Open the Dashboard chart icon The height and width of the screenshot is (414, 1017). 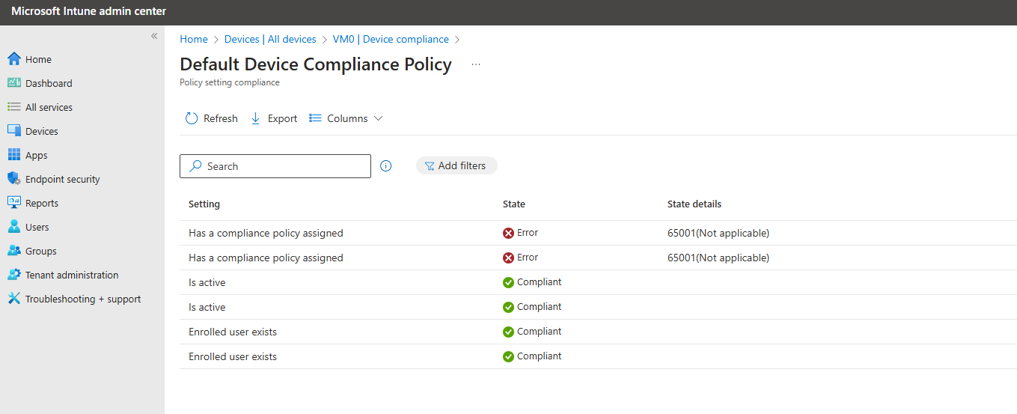[x=13, y=83]
